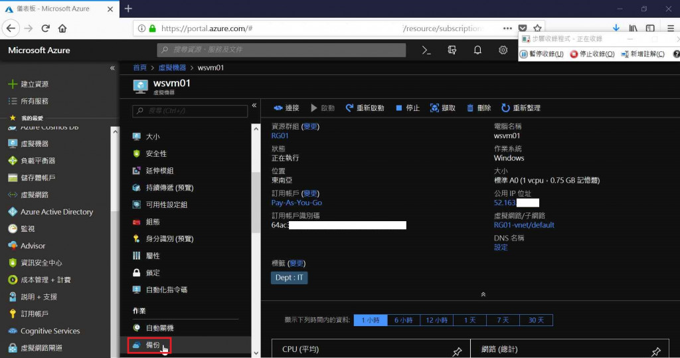Open the directory and subscription filter icon

tap(452, 50)
